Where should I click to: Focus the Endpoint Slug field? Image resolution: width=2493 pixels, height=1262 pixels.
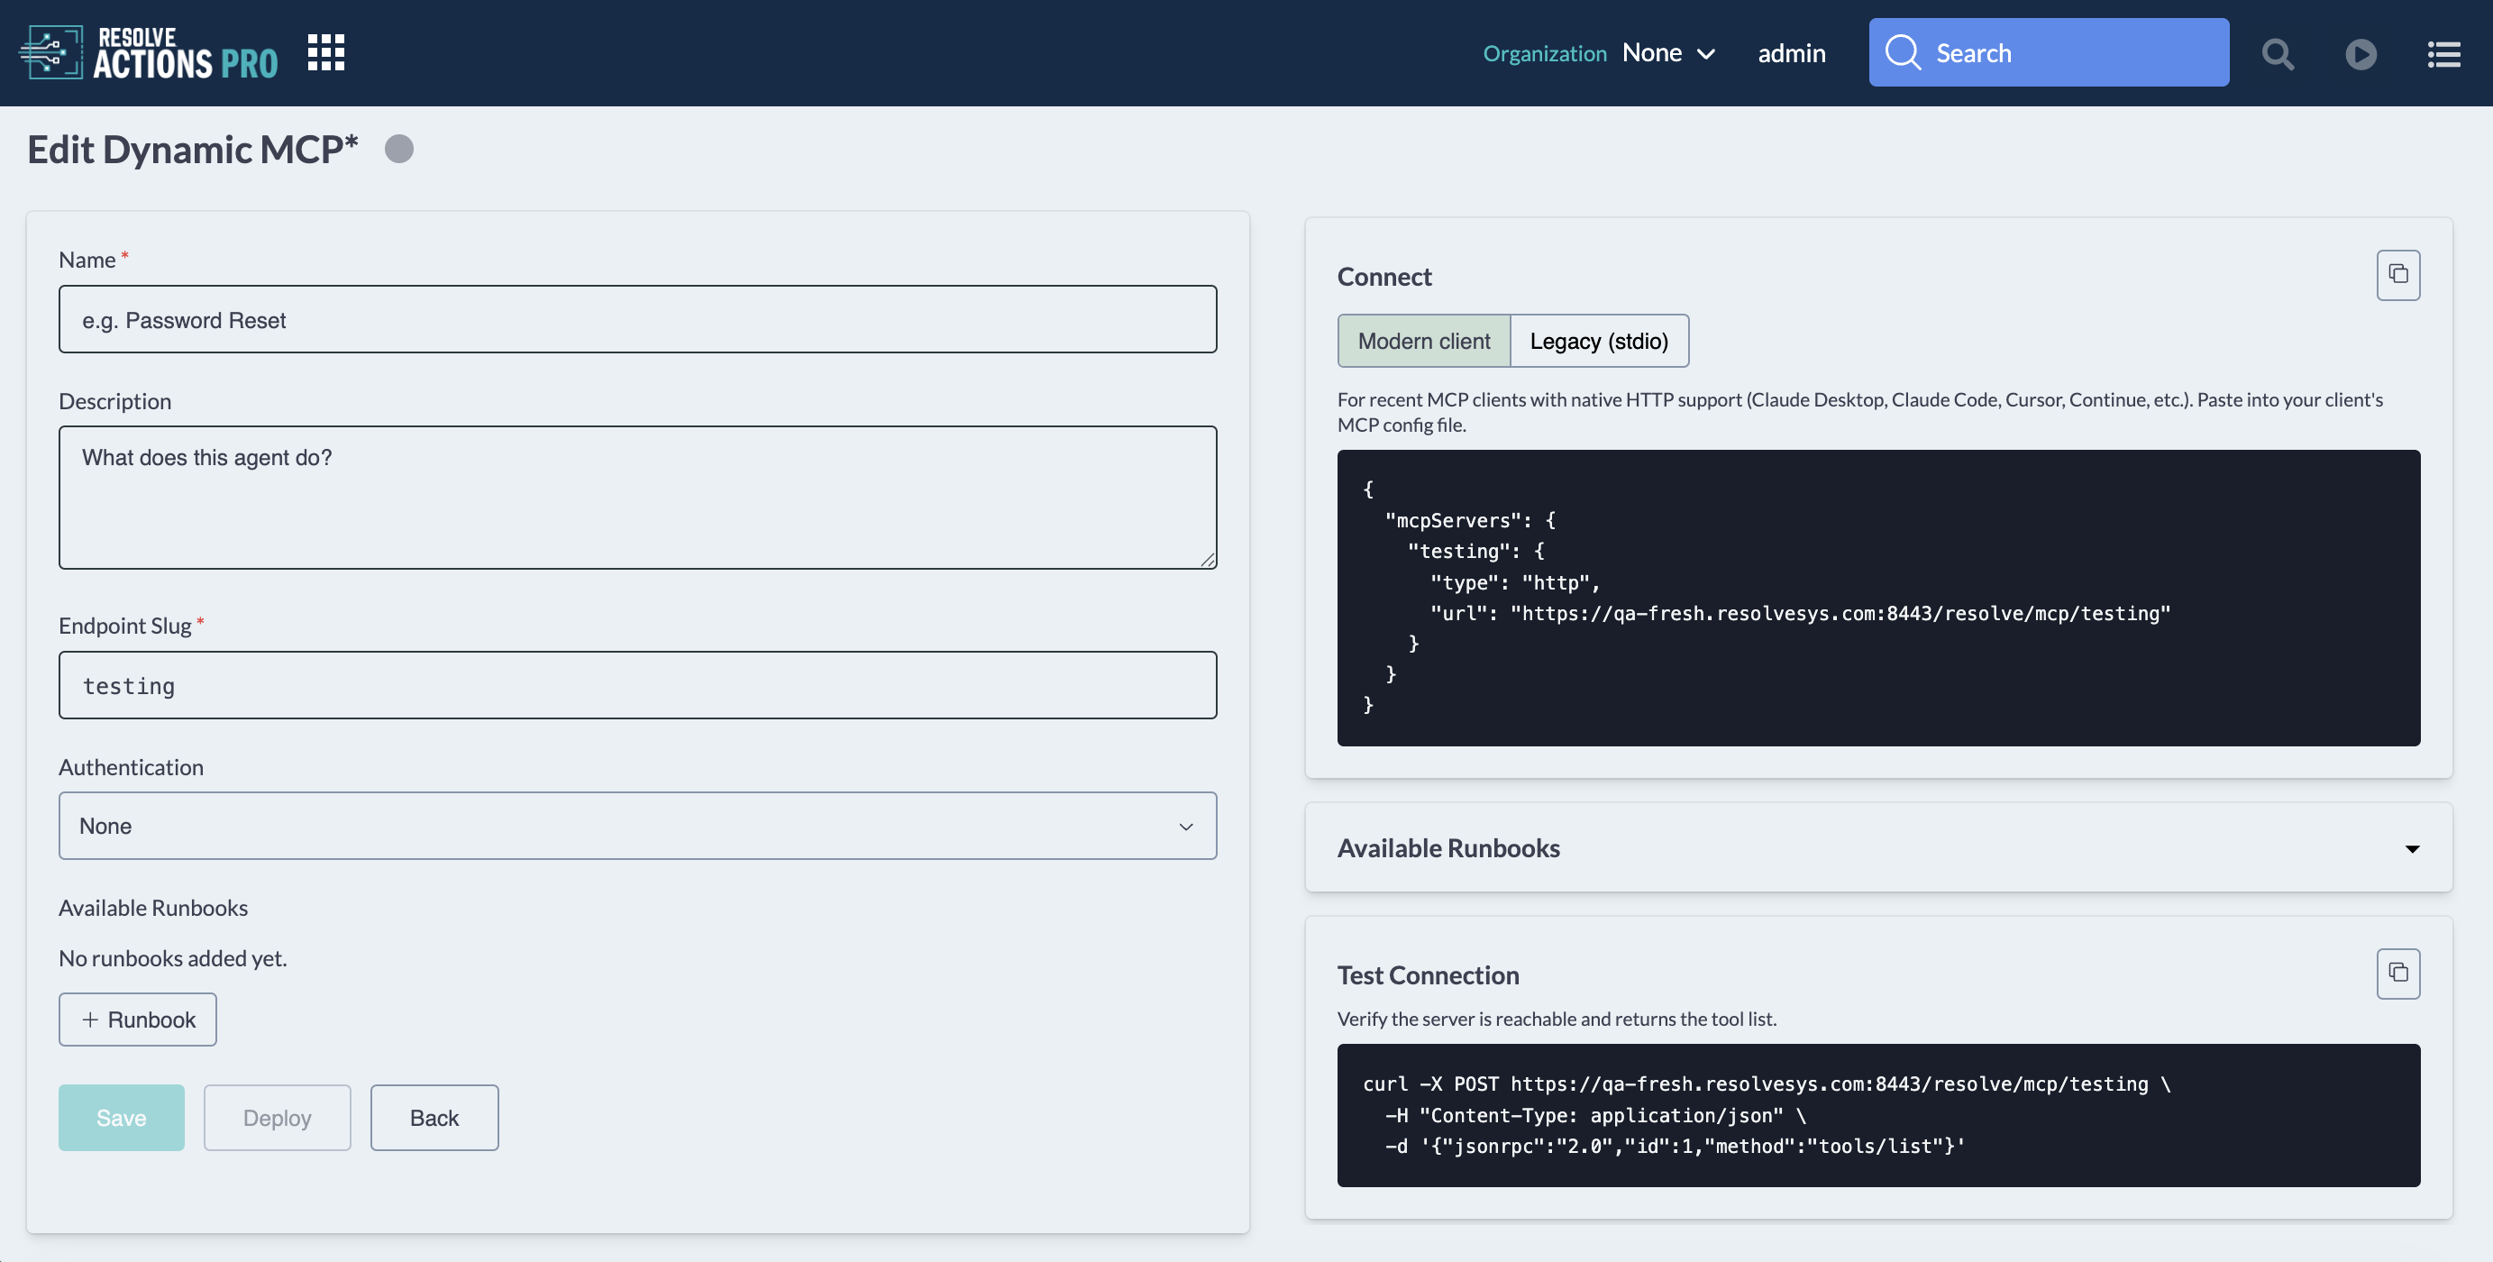[x=637, y=685]
